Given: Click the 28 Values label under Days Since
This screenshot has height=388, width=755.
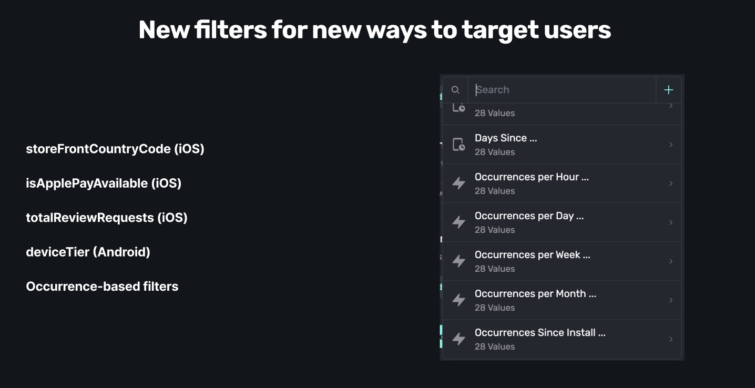Looking at the screenshot, I should pos(495,152).
